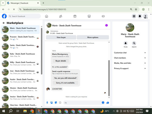
Task: Send a thumbs-up like
Action: coord(108,103)
